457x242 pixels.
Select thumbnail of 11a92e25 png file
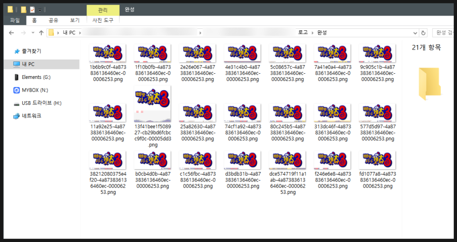tap(107, 112)
